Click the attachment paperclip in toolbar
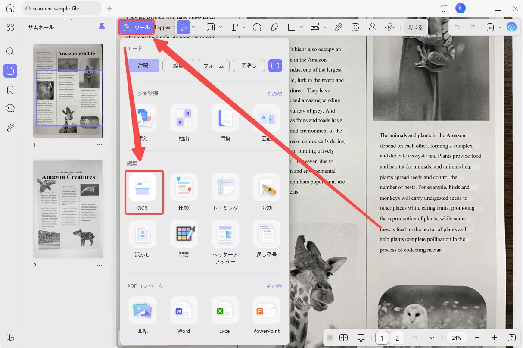Screen dimensions: 523x348 pyautogui.click(x=339, y=27)
